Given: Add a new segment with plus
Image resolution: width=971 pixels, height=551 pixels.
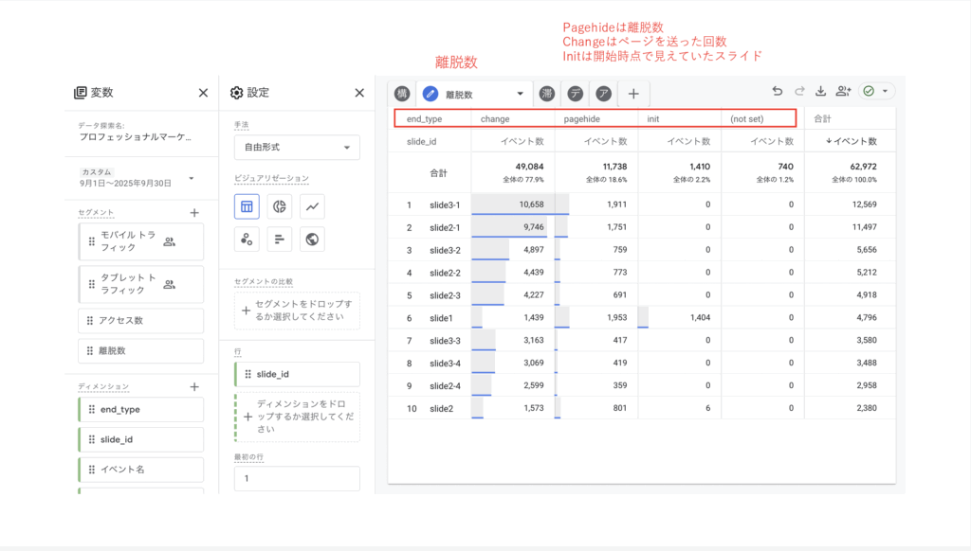Looking at the screenshot, I should coord(194,214).
